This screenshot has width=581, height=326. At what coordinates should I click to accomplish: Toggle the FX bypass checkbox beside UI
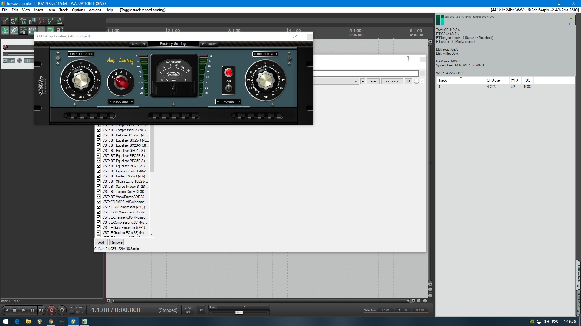click(x=422, y=81)
